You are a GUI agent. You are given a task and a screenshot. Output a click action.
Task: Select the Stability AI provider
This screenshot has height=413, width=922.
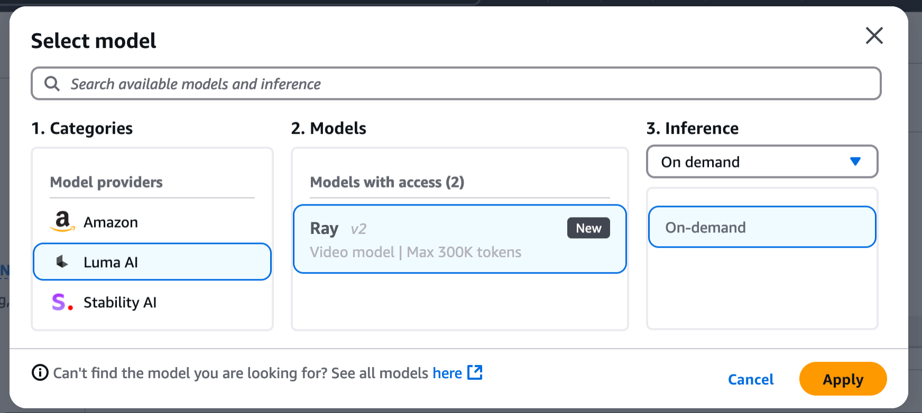coord(120,303)
